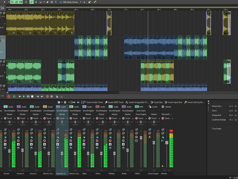Click the Rewind to start transport icon
The height and width of the screenshot is (179, 238).
[x=37, y=97]
